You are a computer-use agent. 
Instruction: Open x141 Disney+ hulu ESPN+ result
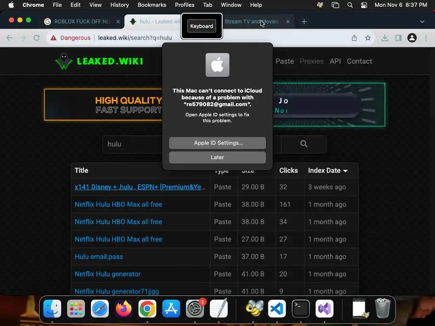(x=140, y=187)
